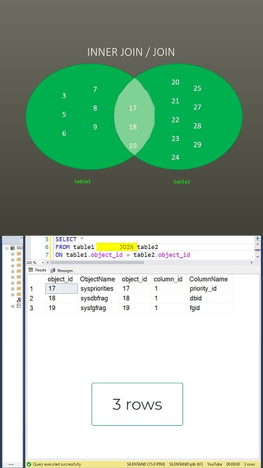This screenshot has width=263, height=468.
Task: Switch to the Results tab
Action: (x=37, y=270)
